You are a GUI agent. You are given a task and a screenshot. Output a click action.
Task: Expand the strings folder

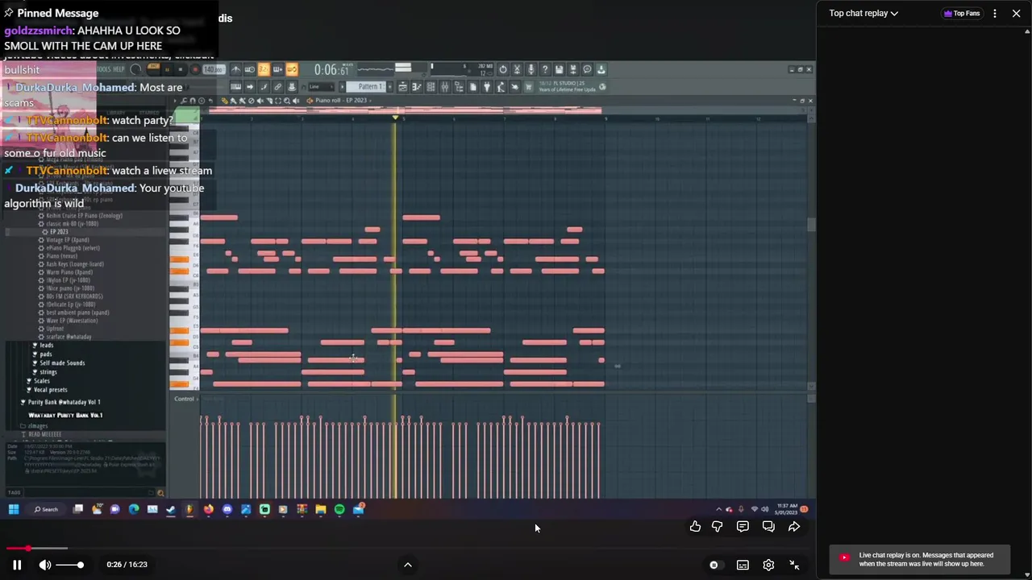(48, 372)
